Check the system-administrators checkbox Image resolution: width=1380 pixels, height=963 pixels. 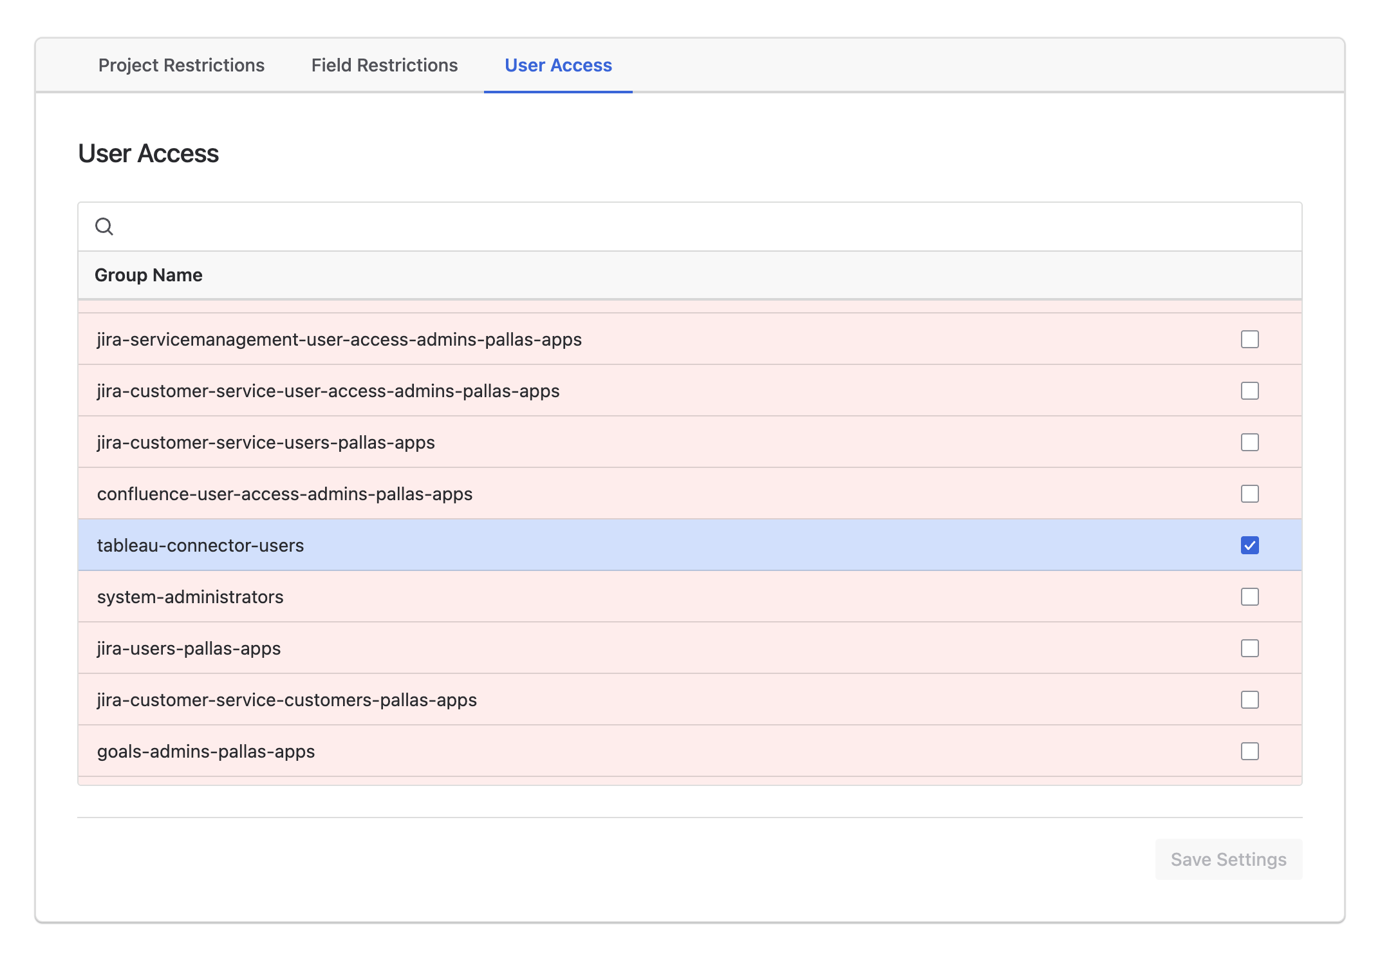(1250, 597)
